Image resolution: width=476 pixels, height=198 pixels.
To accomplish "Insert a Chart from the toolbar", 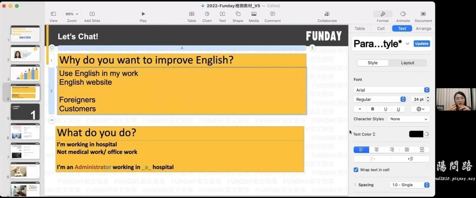I will [207, 14].
